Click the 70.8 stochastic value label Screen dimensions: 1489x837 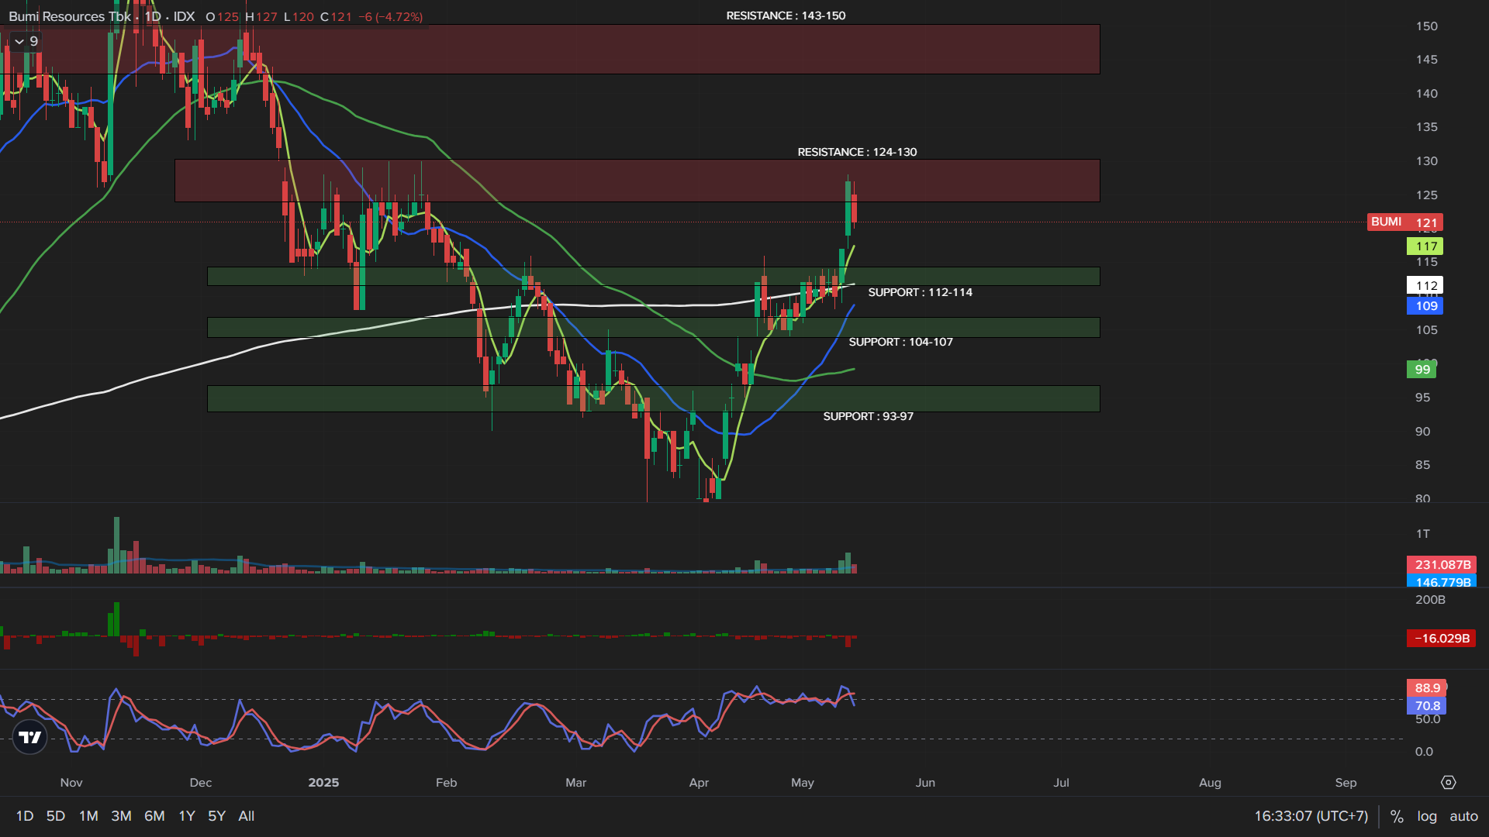(x=1427, y=706)
